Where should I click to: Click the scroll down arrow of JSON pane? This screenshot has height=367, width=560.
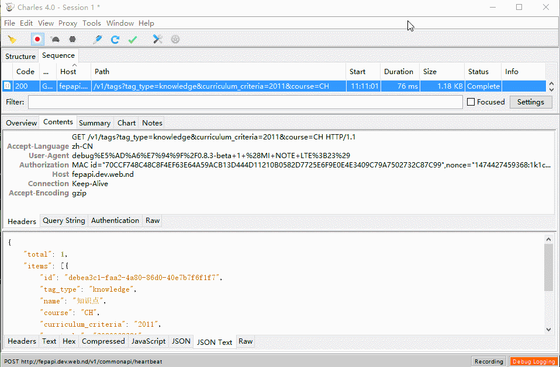[x=548, y=330]
